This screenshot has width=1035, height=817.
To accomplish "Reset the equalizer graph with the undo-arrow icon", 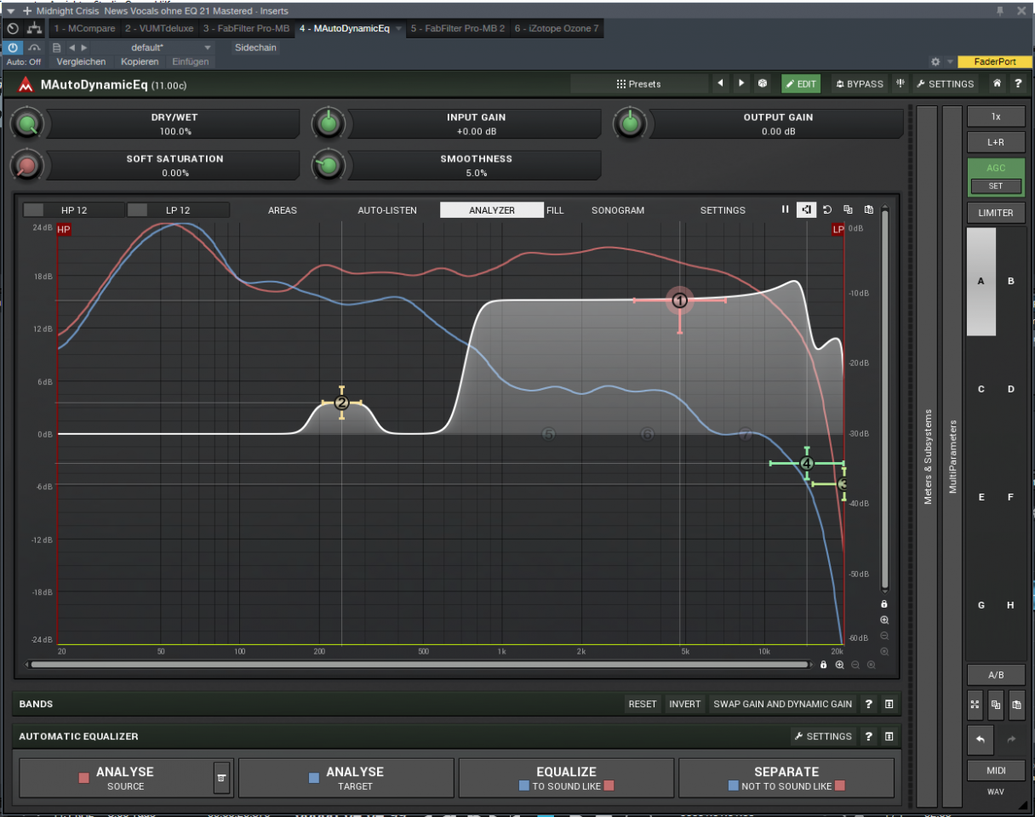I will (x=826, y=209).
